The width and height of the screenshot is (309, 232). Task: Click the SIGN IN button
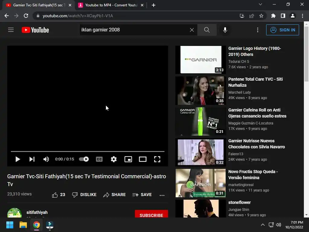pos(282,30)
